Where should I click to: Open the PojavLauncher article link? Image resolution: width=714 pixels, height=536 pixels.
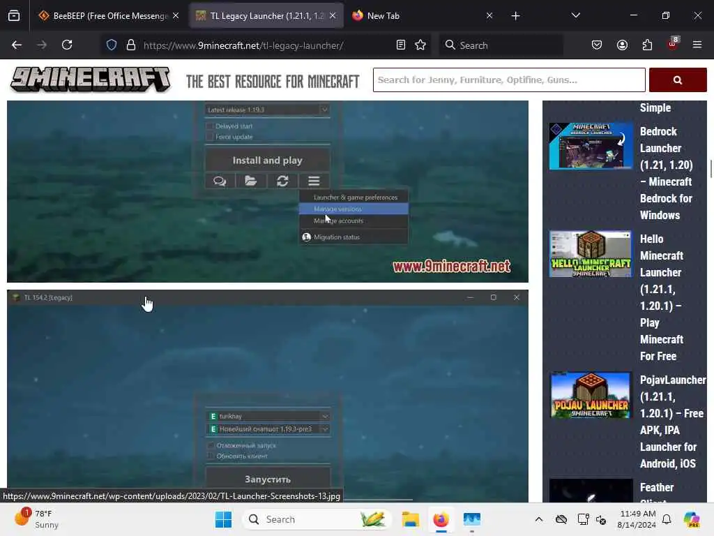(x=673, y=422)
